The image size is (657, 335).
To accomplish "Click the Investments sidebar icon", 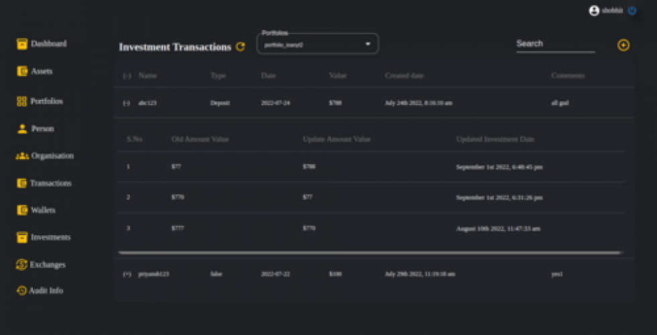I will (21, 237).
